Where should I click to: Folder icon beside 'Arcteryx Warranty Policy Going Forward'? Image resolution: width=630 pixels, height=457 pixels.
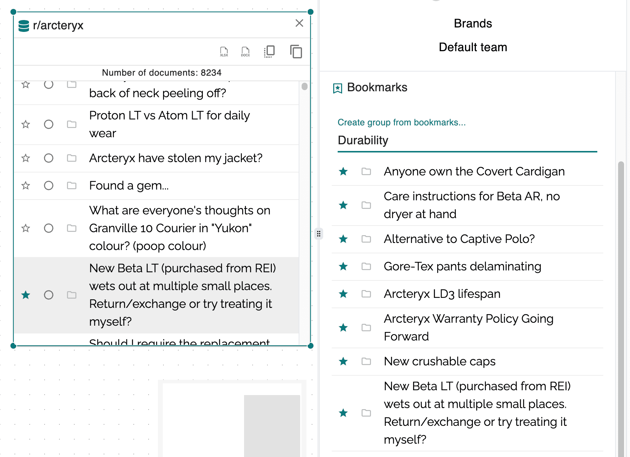pos(366,328)
